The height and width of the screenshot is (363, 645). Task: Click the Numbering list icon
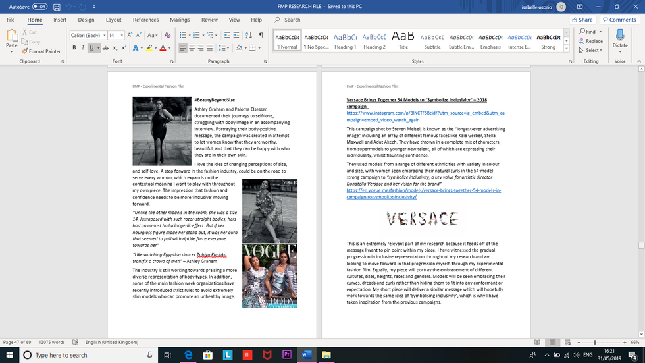point(196,35)
